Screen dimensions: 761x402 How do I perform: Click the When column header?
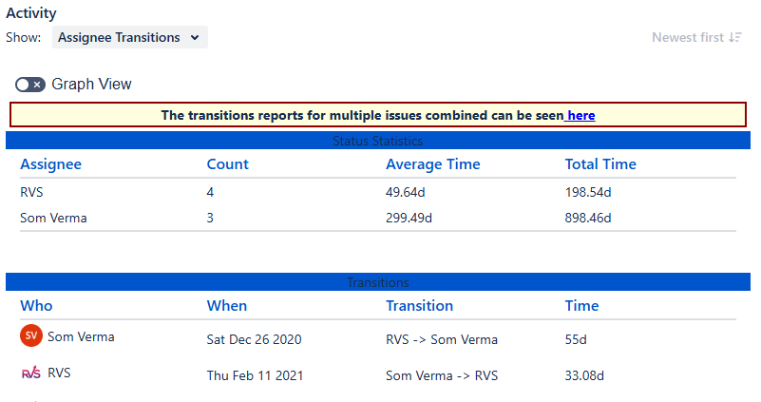[x=227, y=305]
